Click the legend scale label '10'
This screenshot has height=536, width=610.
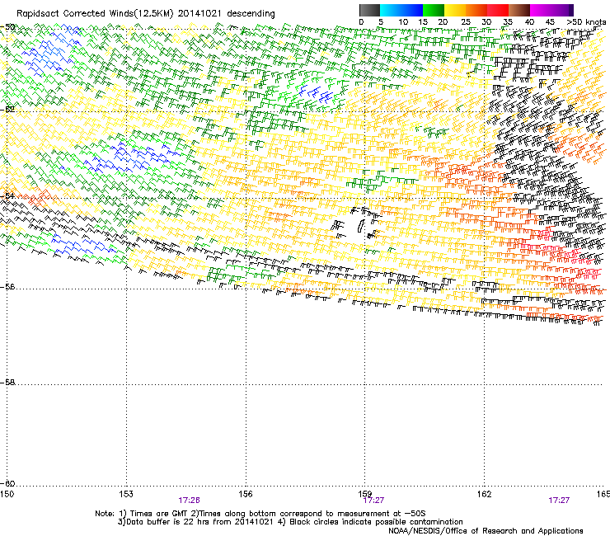[x=403, y=22]
